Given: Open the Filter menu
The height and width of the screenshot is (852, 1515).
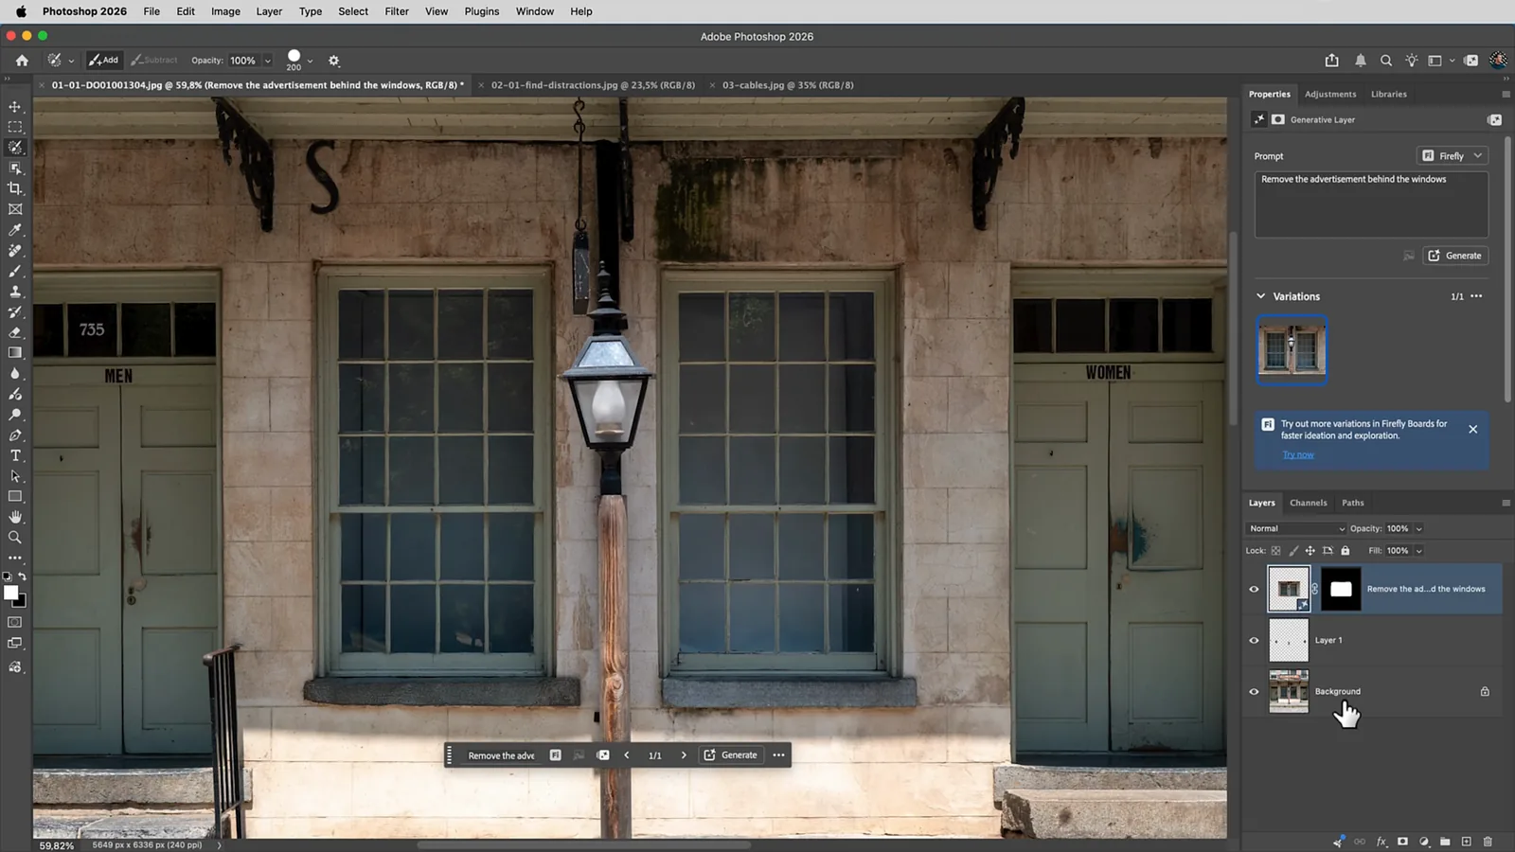Looking at the screenshot, I should (x=397, y=11).
